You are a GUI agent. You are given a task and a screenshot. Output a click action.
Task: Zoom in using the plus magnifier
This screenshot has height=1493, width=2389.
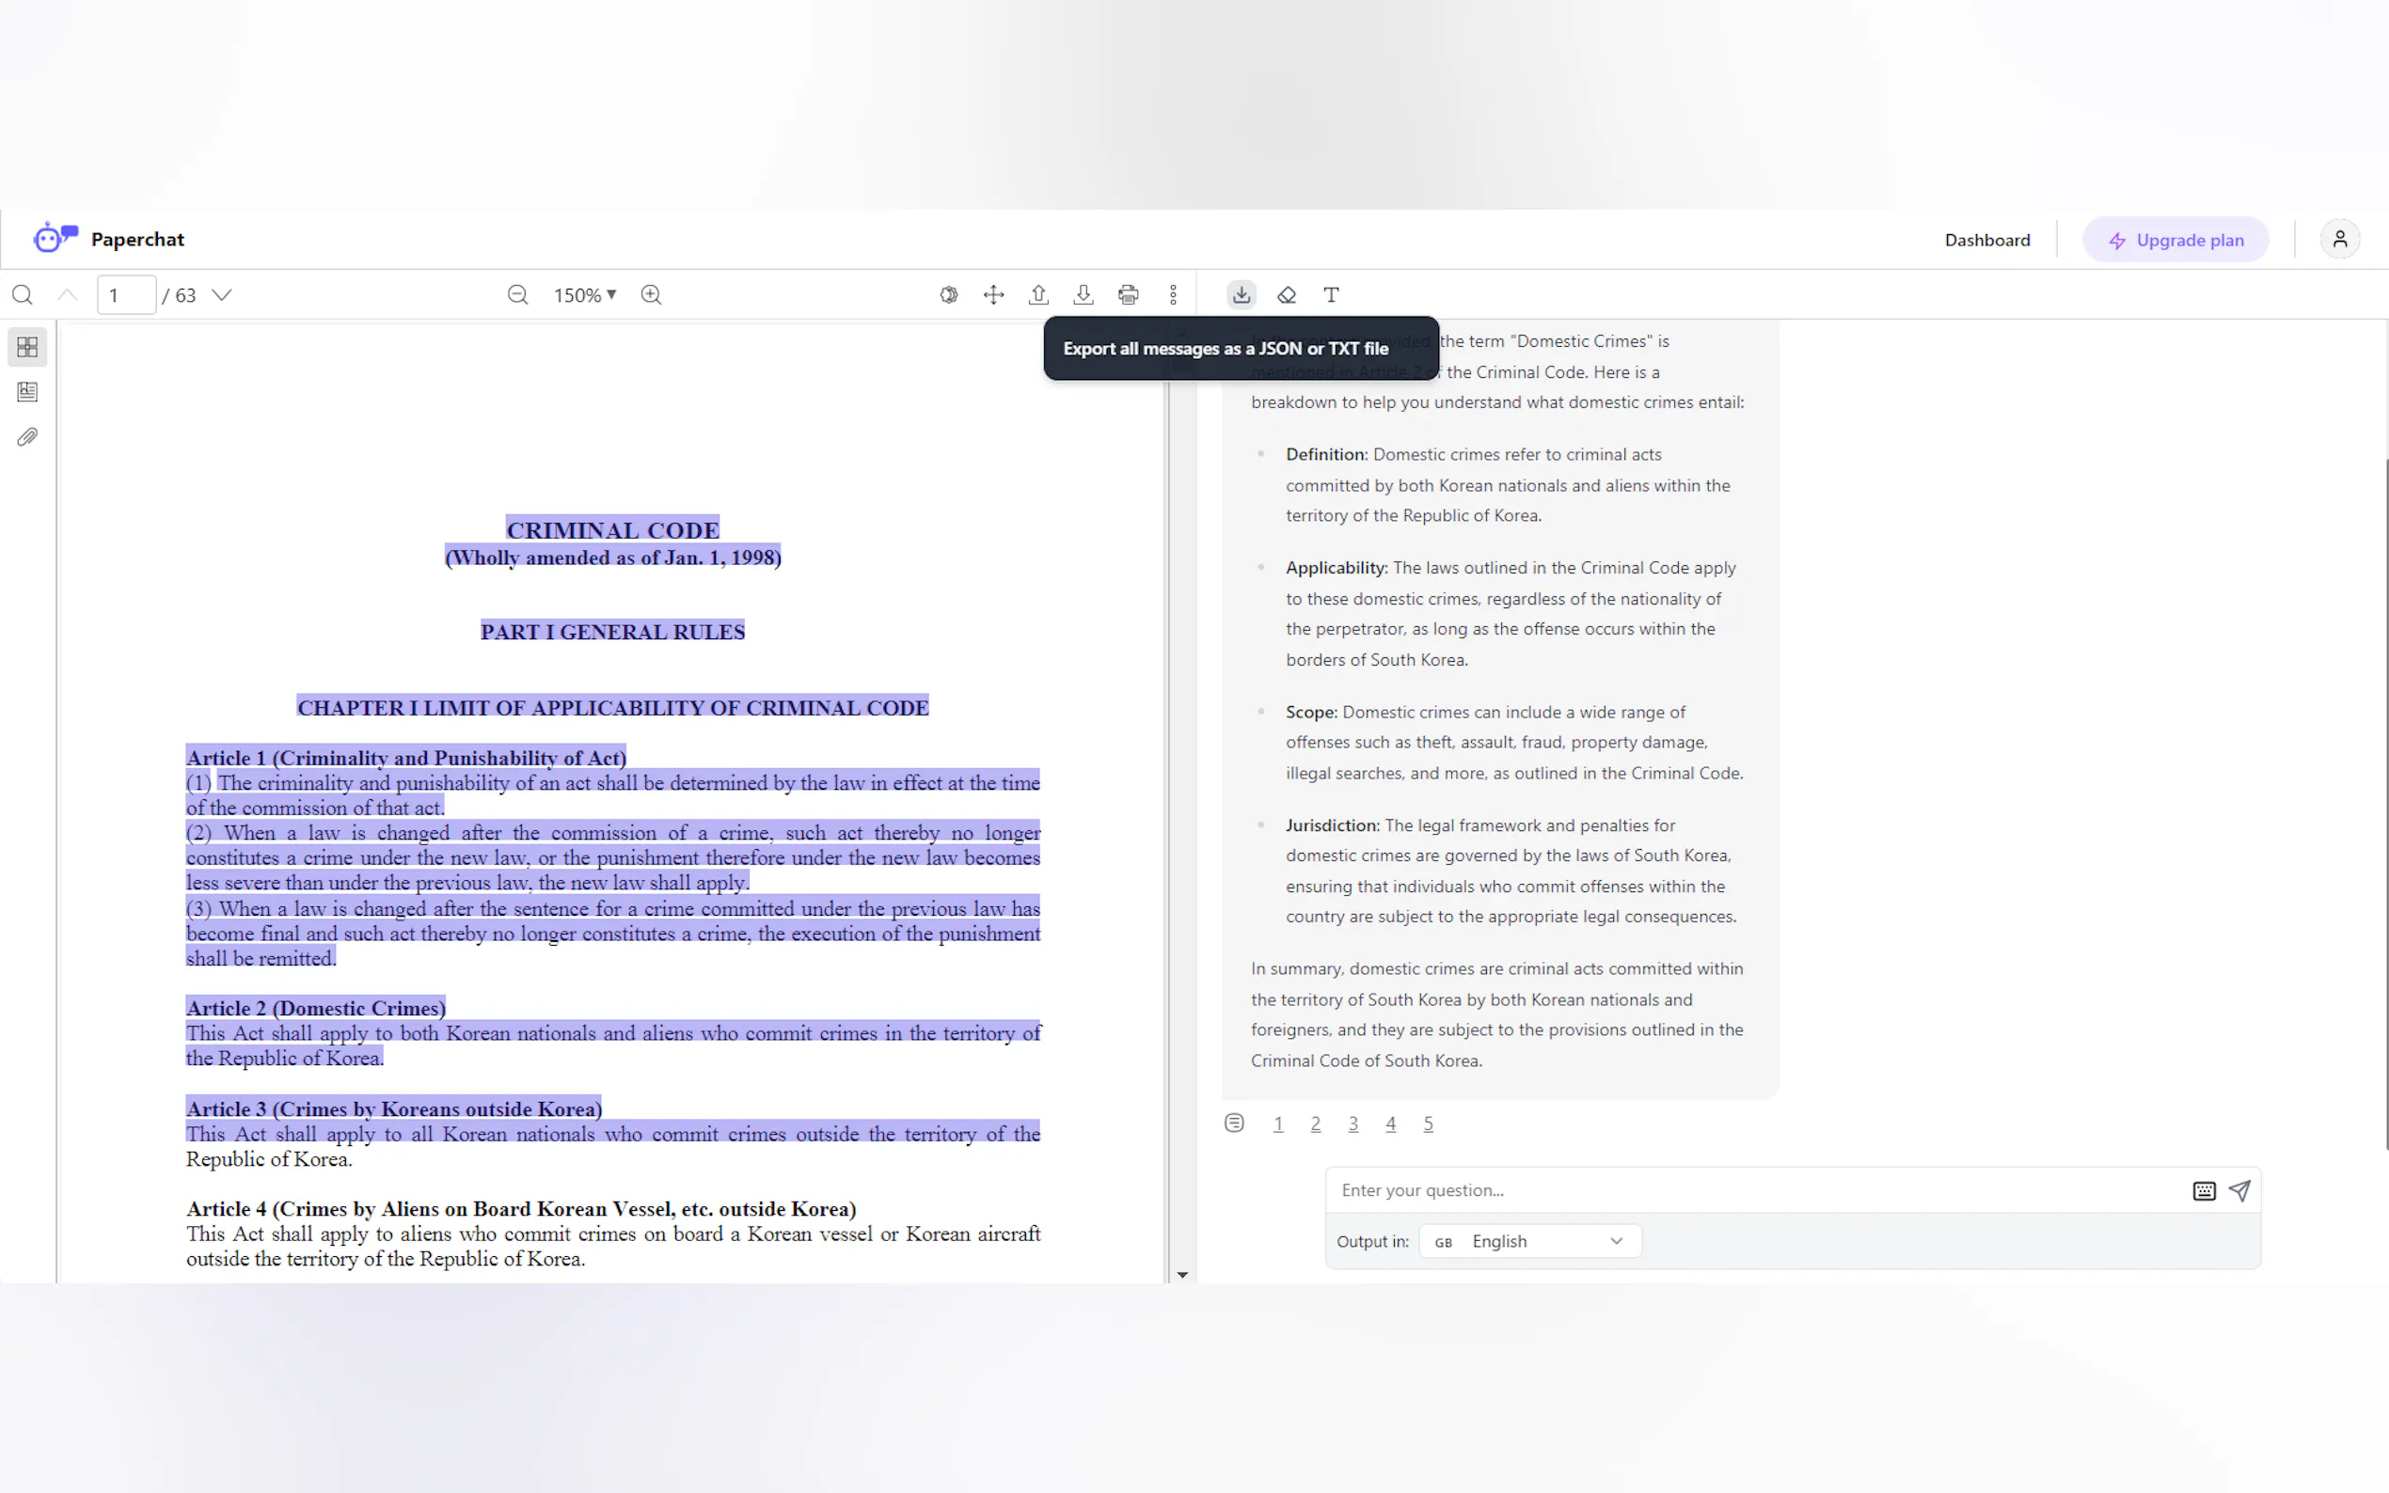651,294
